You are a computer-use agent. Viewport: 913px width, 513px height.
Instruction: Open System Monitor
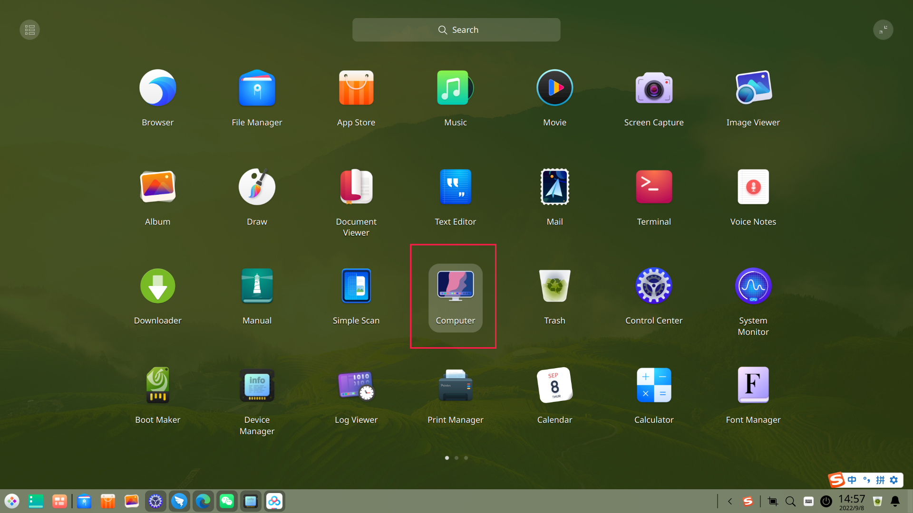click(x=753, y=285)
